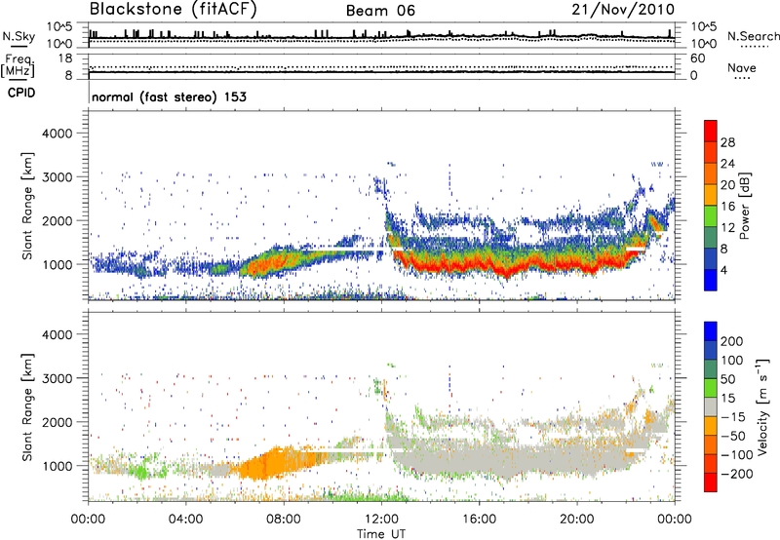Image resolution: width=780 pixels, height=540 pixels.
Task: Click the CPID label
Action: [x=21, y=93]
